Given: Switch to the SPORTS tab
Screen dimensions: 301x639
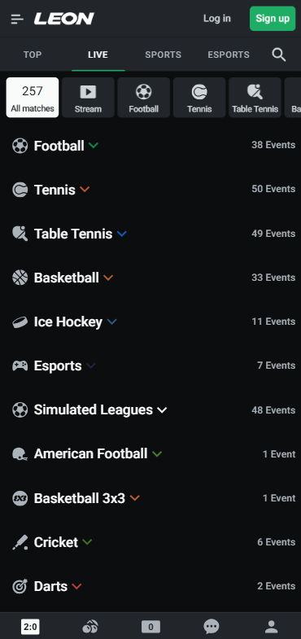Looking at the screenshot, I should click(164, 55).
